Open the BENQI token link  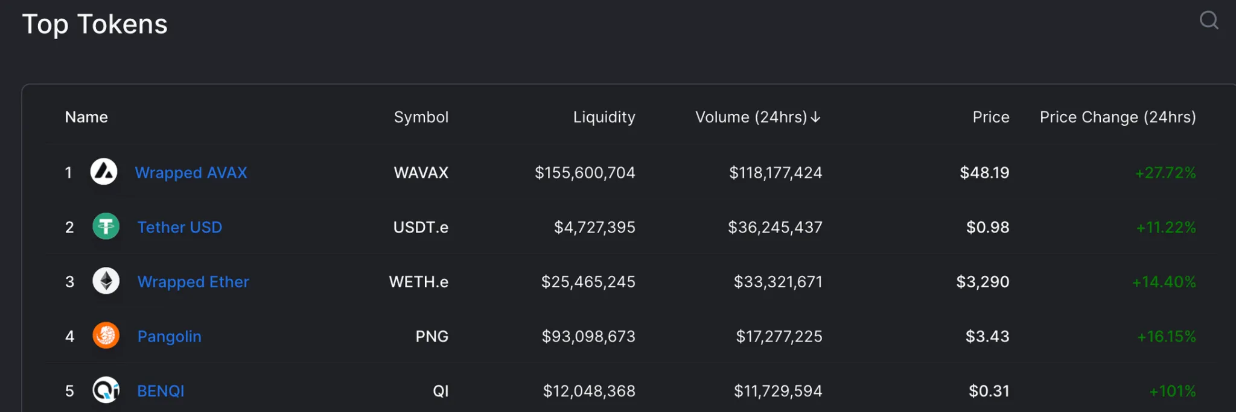161,391
